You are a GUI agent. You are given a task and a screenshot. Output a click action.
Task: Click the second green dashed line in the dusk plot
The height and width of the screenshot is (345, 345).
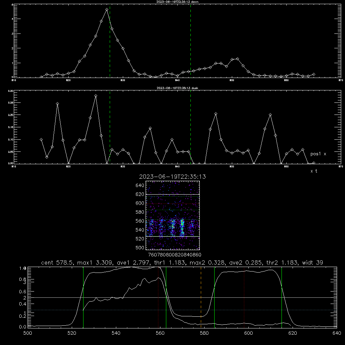point(190,127)
